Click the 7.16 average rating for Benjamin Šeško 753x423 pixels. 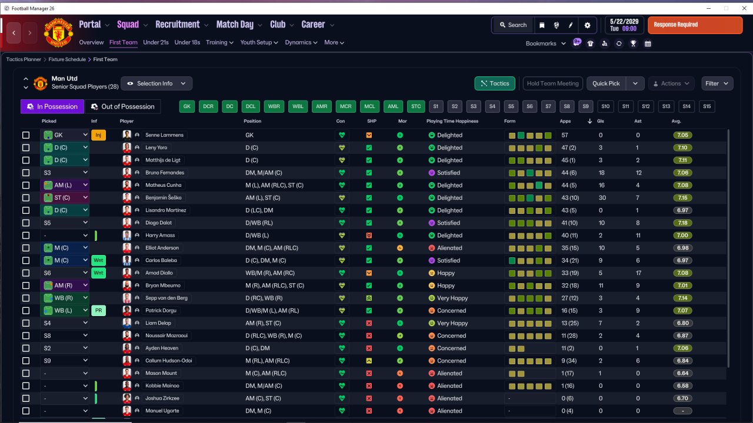coord(682,198)
